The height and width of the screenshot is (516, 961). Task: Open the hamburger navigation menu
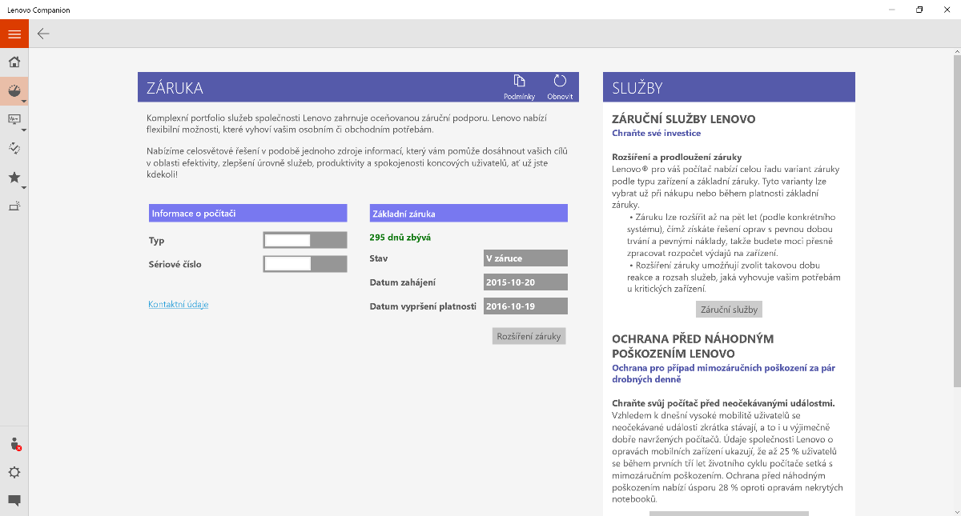[x=14, y=34]
